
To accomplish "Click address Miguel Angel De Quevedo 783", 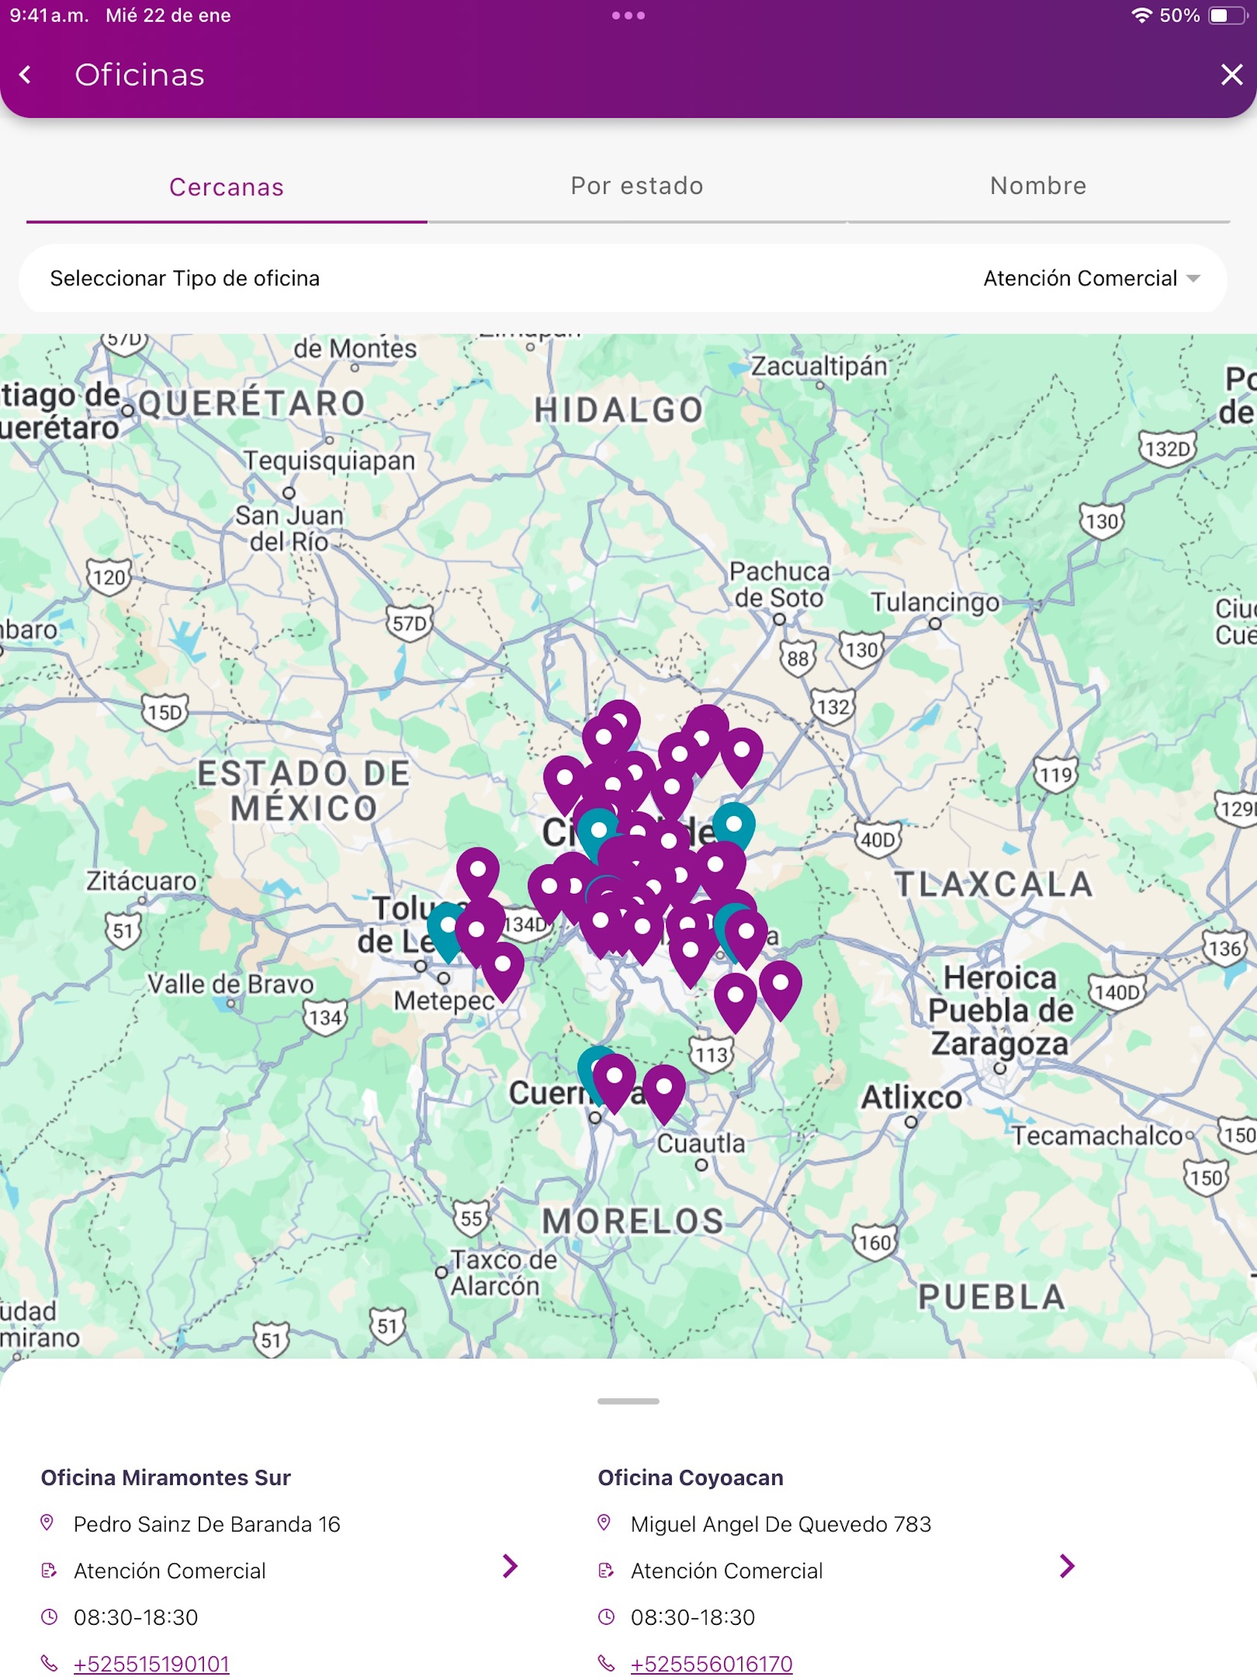I will tap(781, 1524).
